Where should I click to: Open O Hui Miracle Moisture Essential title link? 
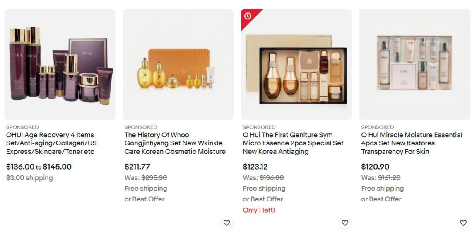coord(412,143)
